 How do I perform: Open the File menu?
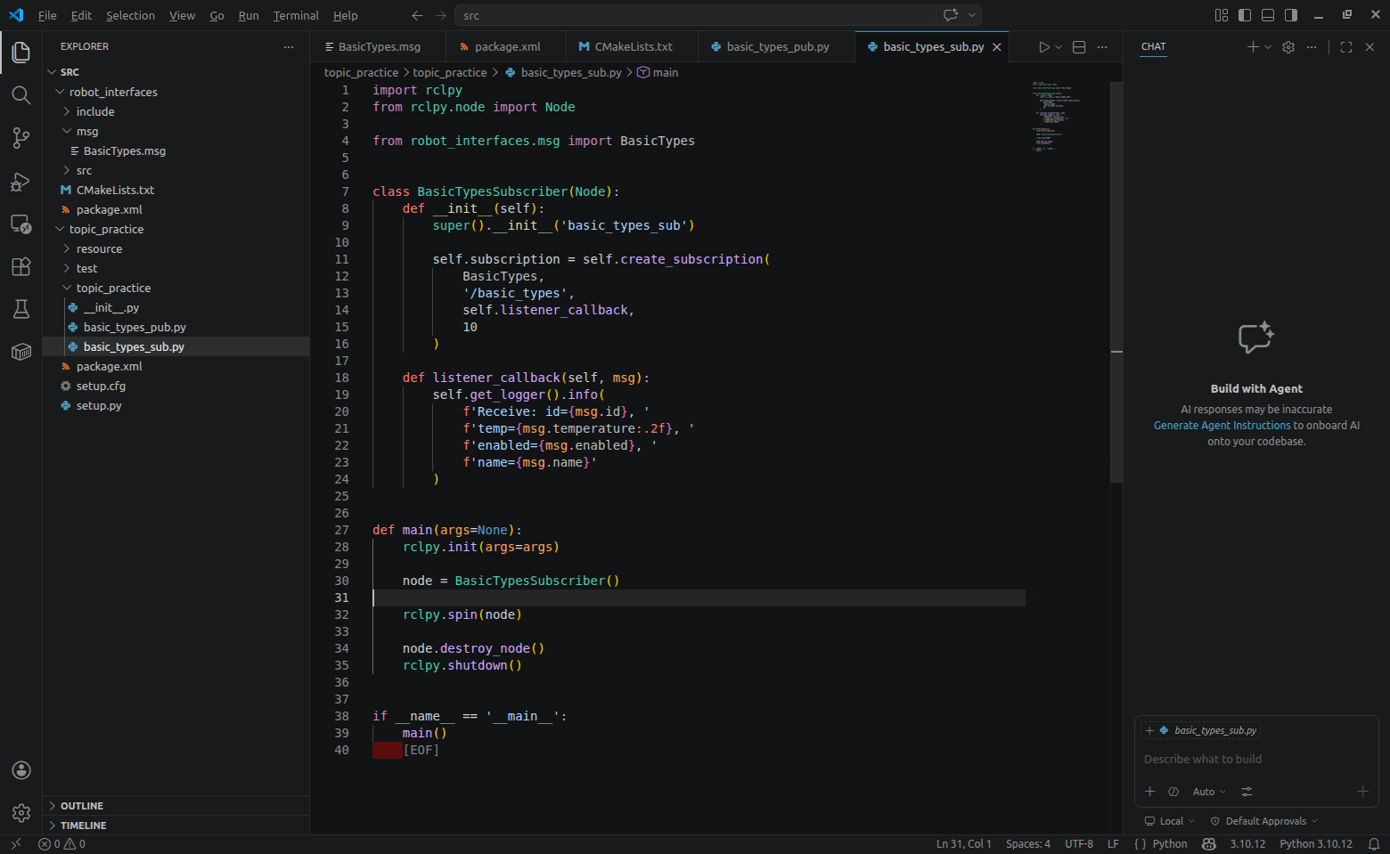47,15
